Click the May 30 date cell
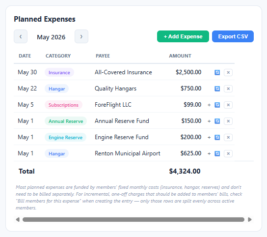 (x=27, y=72)
